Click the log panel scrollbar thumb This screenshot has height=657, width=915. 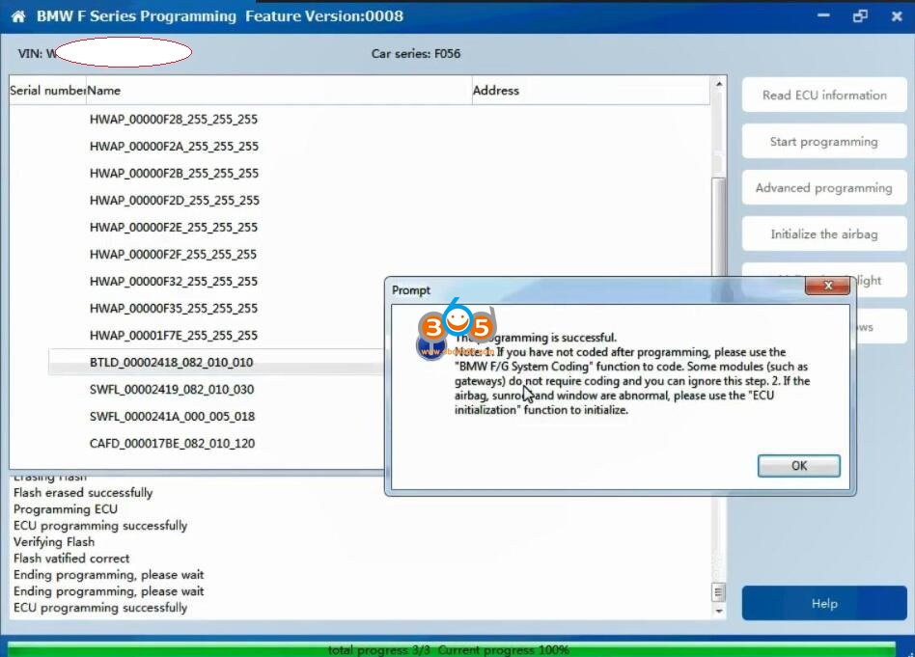719,592
